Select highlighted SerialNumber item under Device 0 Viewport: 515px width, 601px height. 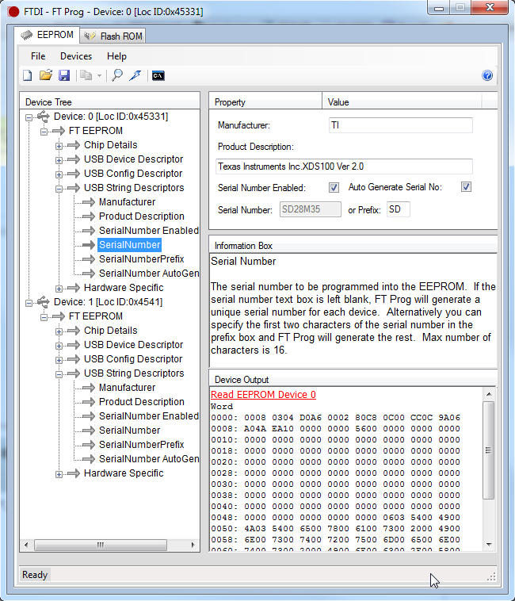[129, 244]
